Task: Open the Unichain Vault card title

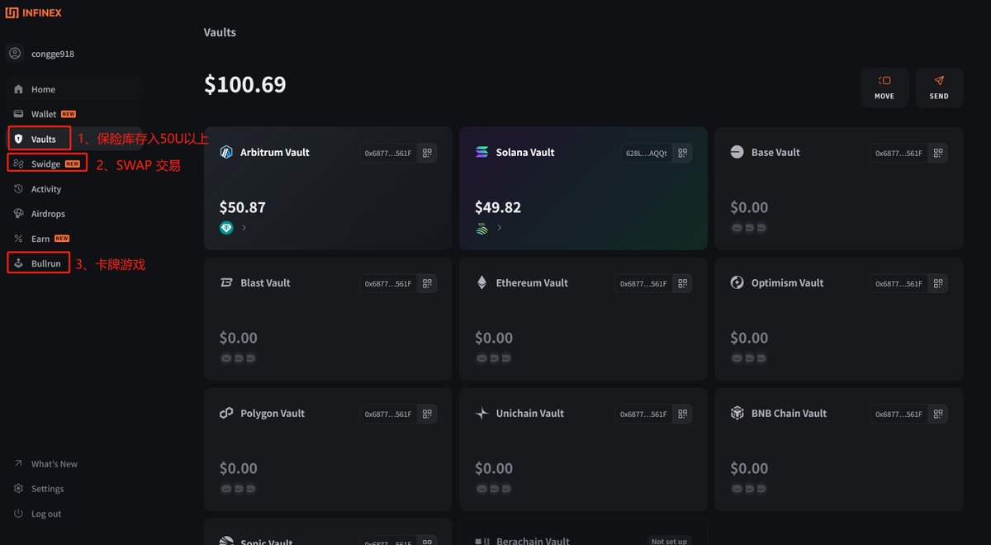Action: [x=530, y=413]
